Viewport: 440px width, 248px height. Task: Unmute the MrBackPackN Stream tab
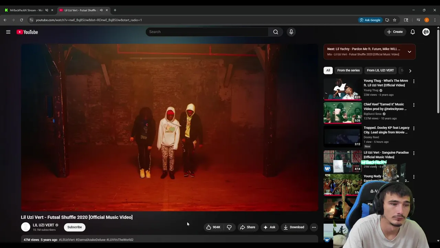click(47, 10)
